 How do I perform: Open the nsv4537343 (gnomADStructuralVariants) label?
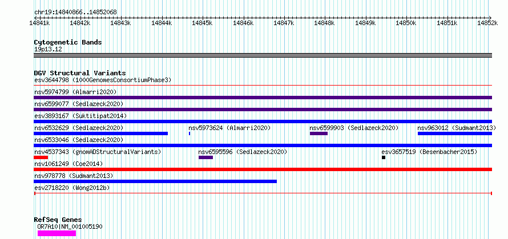(x=98, y=152)
